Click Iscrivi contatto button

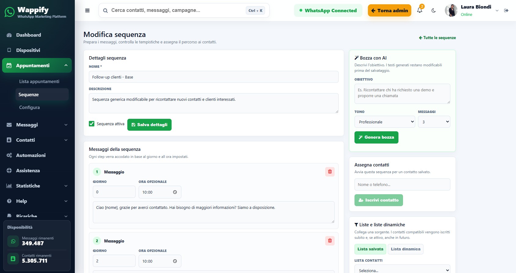pyautogui.click(x=379, y=200)
